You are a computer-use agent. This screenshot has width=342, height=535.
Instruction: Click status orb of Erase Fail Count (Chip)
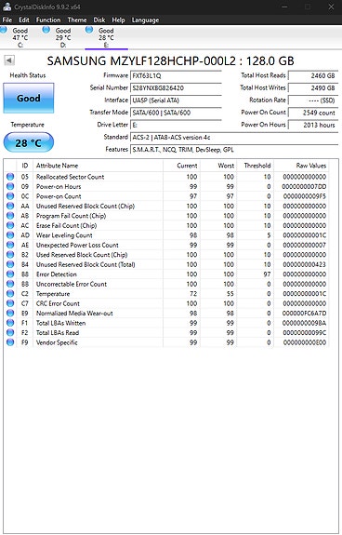(10, 225)
